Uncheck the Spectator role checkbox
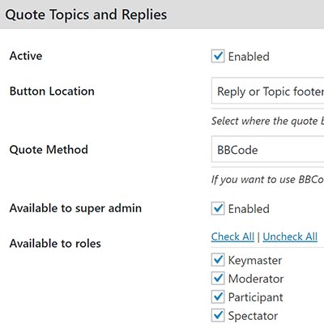324x324 pixels. coord(218,315)
